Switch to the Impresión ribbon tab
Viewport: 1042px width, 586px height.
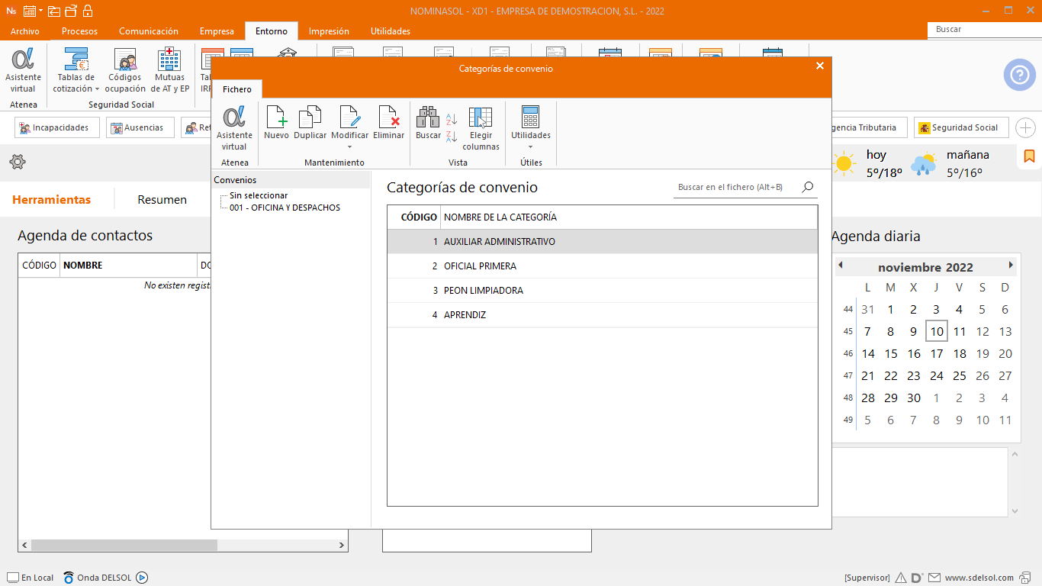pos(329,31)
